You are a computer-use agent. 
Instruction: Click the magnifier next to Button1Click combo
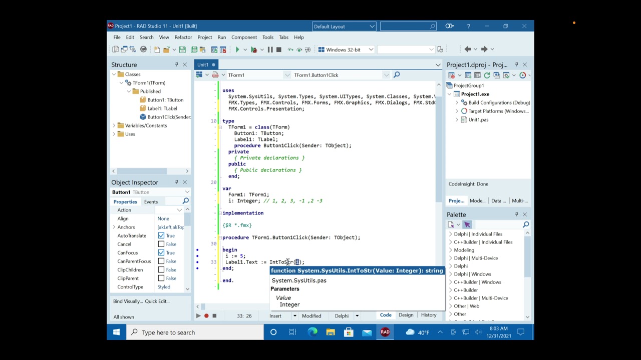(397, 75)
